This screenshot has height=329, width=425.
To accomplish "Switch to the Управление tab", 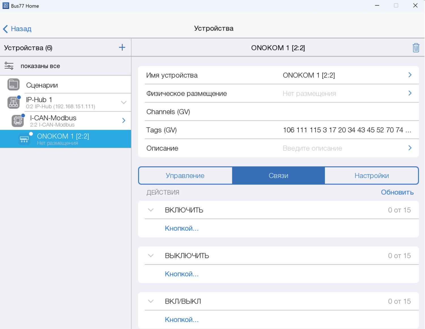I will pyautogui.click(x=185, y=176).
